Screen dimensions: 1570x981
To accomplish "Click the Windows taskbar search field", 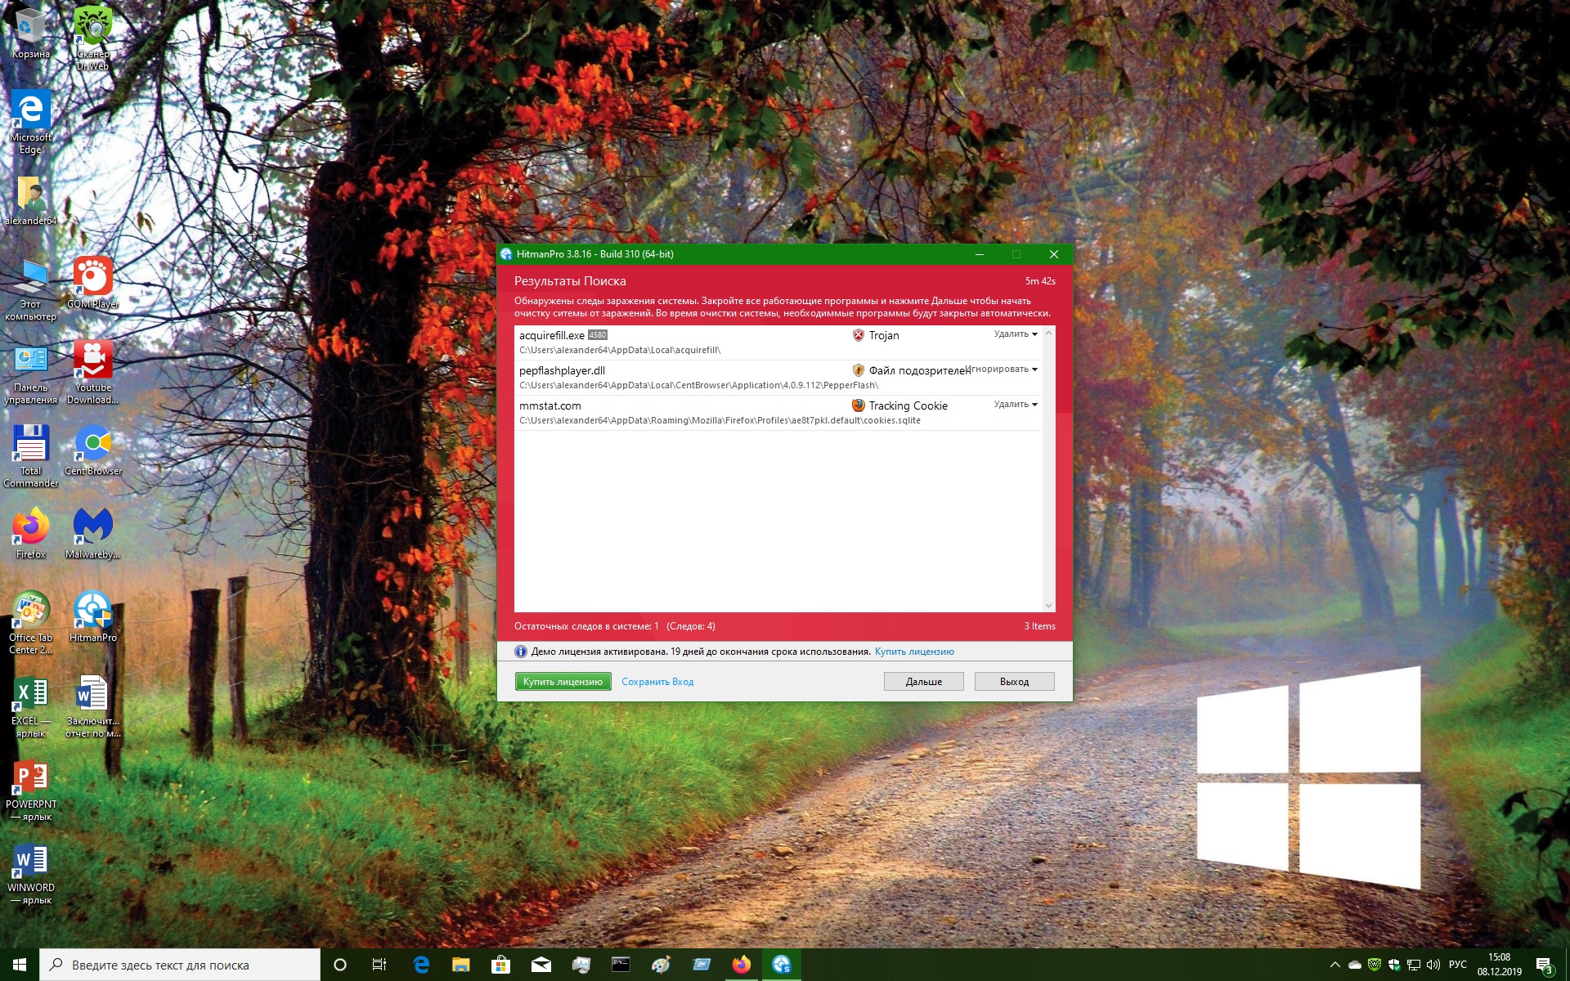I will [x=180, y=965].
